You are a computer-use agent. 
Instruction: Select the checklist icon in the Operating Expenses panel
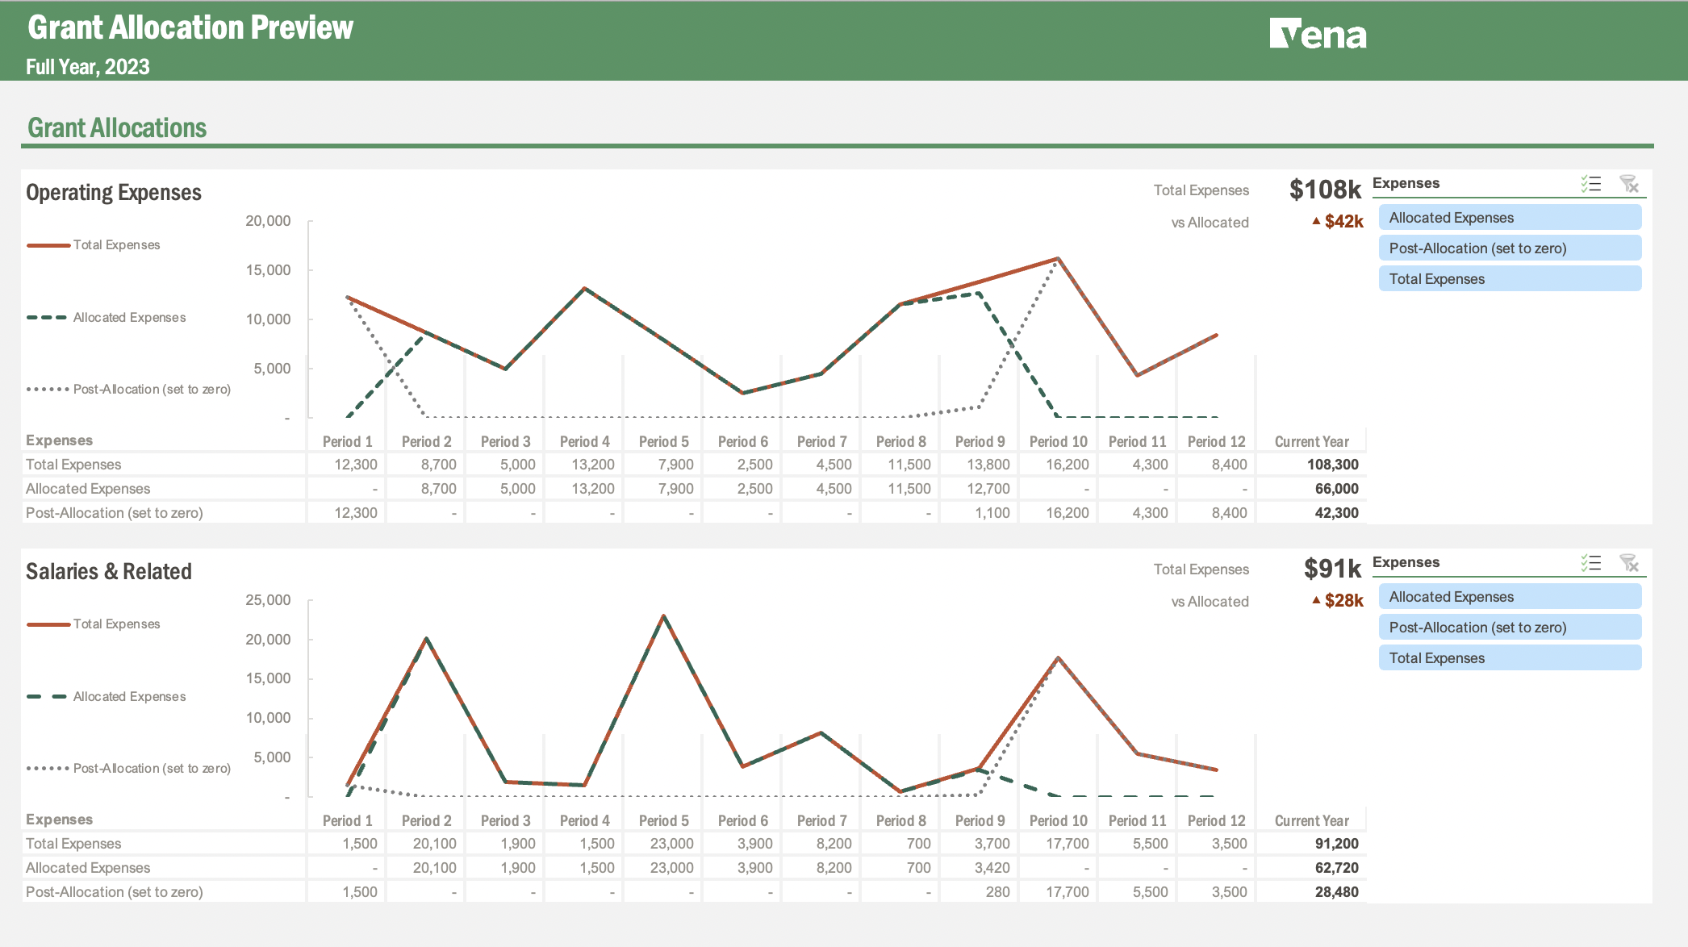pos(1590,184)
